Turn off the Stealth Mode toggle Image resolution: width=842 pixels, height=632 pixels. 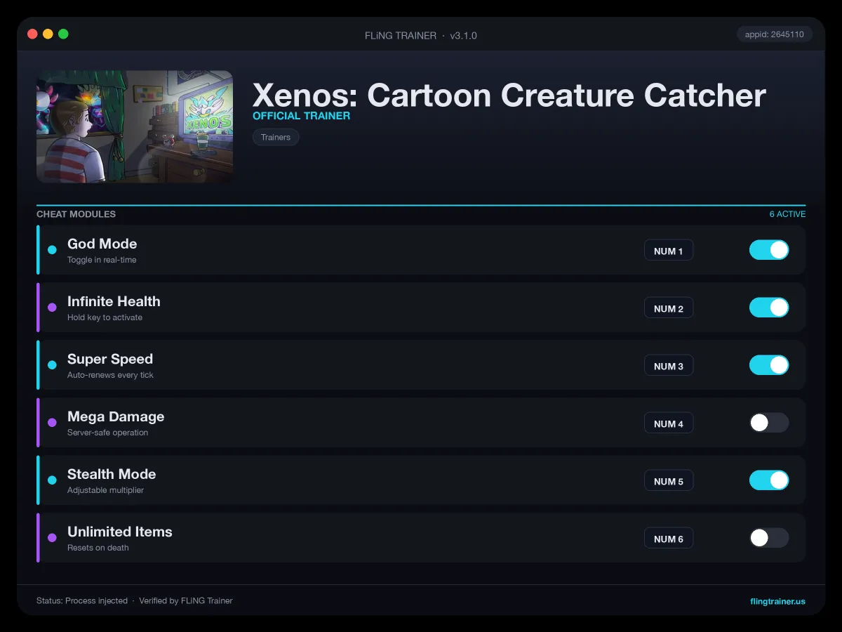[x=769, y=480]
